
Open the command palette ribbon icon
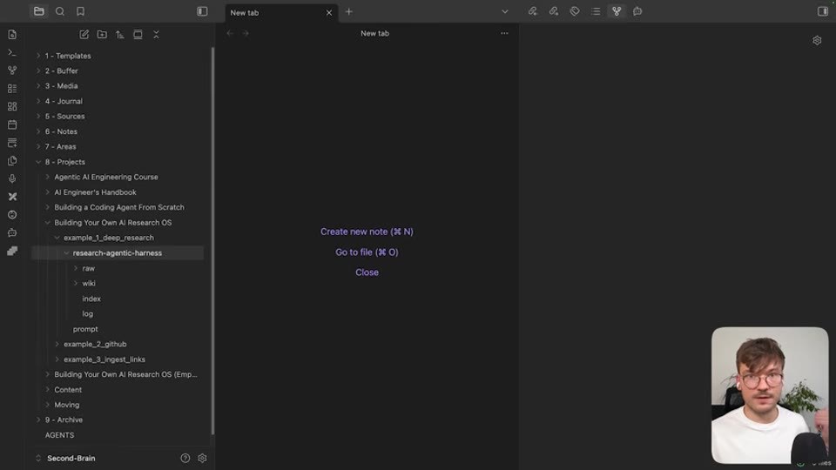(x=12, y=52)
